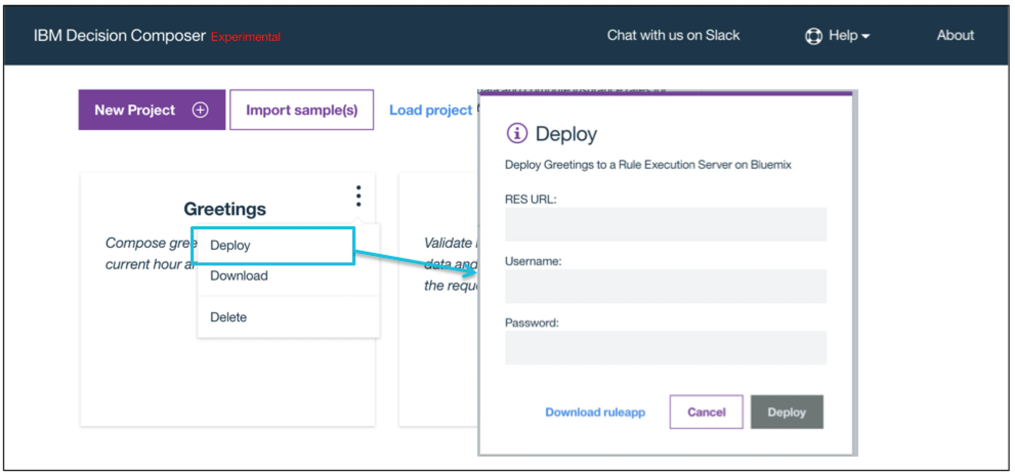Select Deploy from the Greetings menu
Screen dimensions: 1015x475
pyautogui.click(x=273, y=246)
